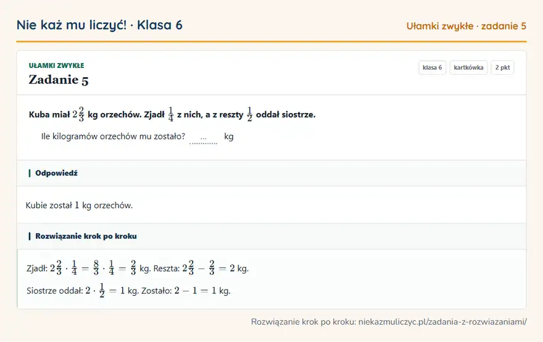
Task: Click the solution line starting 'Siostrze oddał:'
Action: coord(128,290)
